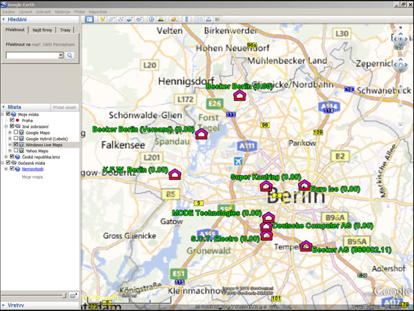Click the fly-to search input field
Image resolution: width=414 pixels, height=311 pixels.
(32, 55)
